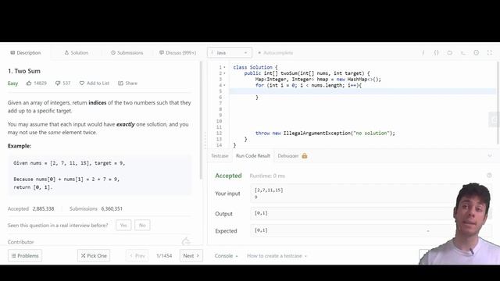Switch to the Solution tab
This screenshot has width=500, height=281.
[77, 52]
